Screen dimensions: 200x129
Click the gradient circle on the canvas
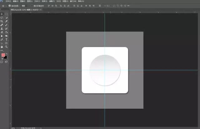(x=105, y=70)
